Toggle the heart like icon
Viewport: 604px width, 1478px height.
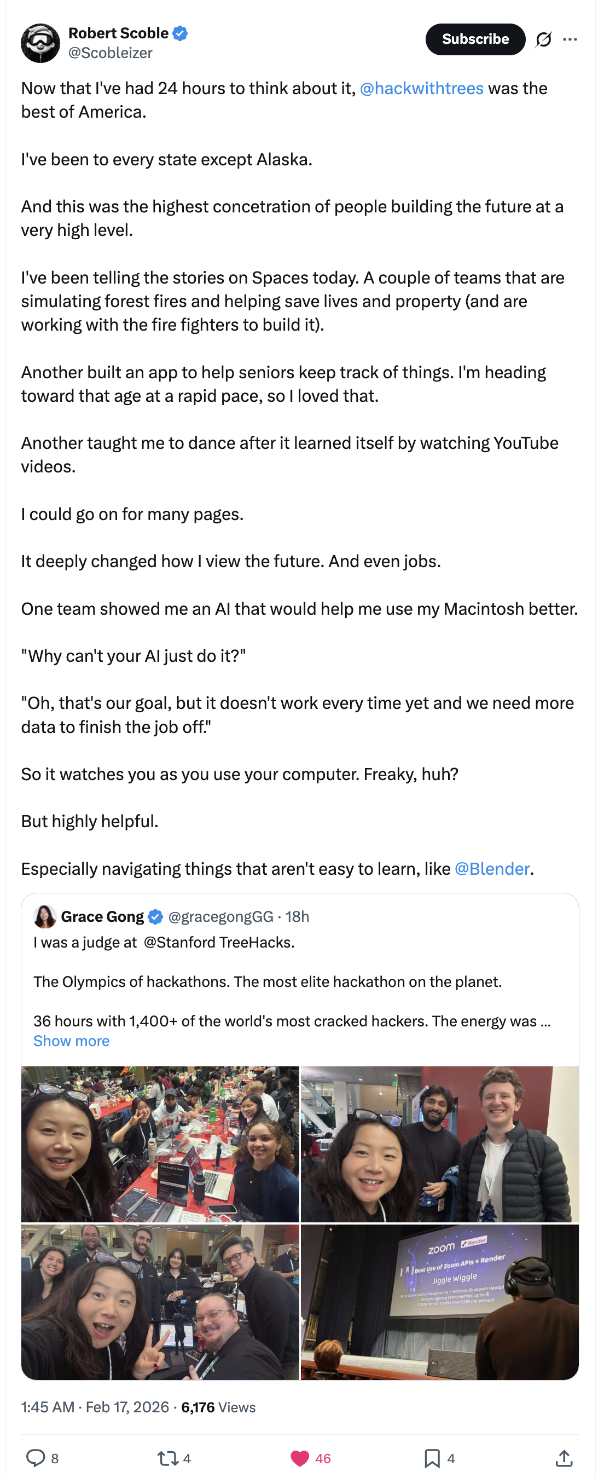pos(299,1457)
